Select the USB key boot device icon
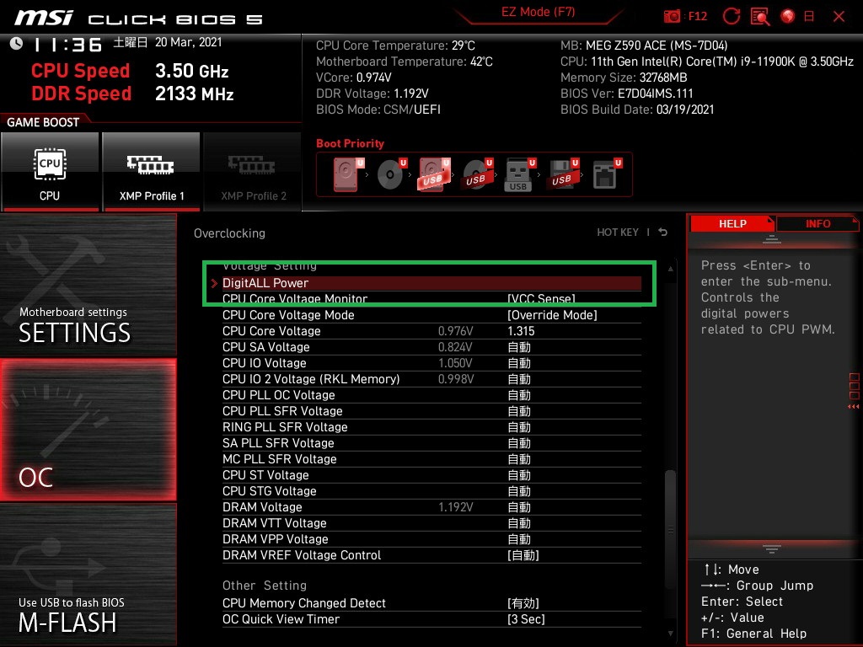Image resolution: width=863 pixels, height=647 pixels. coord(519,175)
